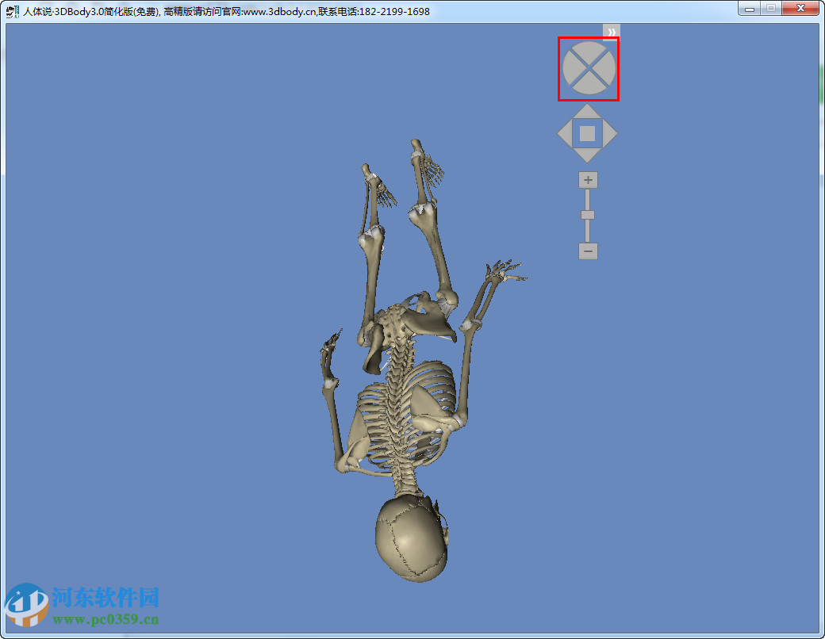Click the zoom slider handle
The width and height of the screenshot is (825, 639).
point(587,215)
